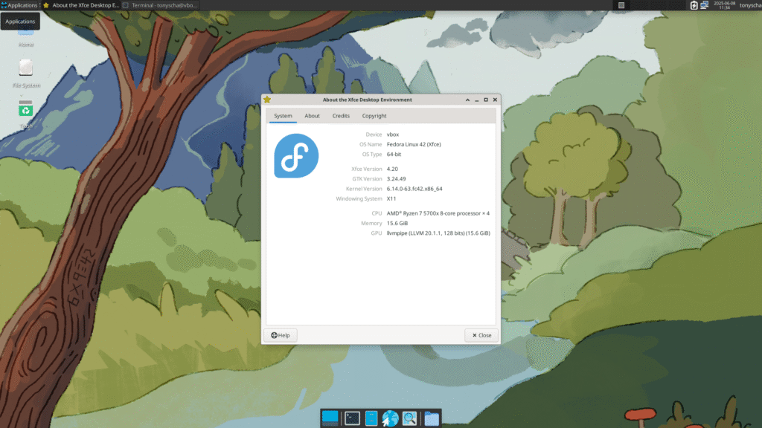Open the home folder icon in the dock
The image size is (762, 428).
click(x=432, y=418)
